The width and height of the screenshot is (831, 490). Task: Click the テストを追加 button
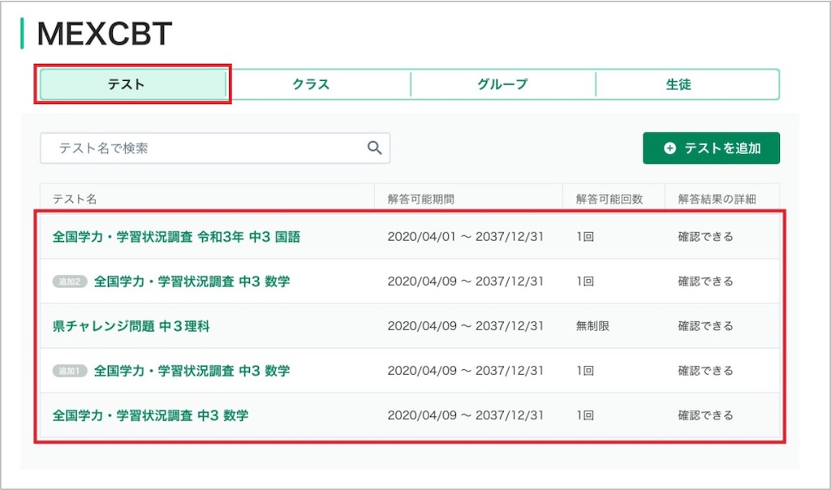[711, 148]
